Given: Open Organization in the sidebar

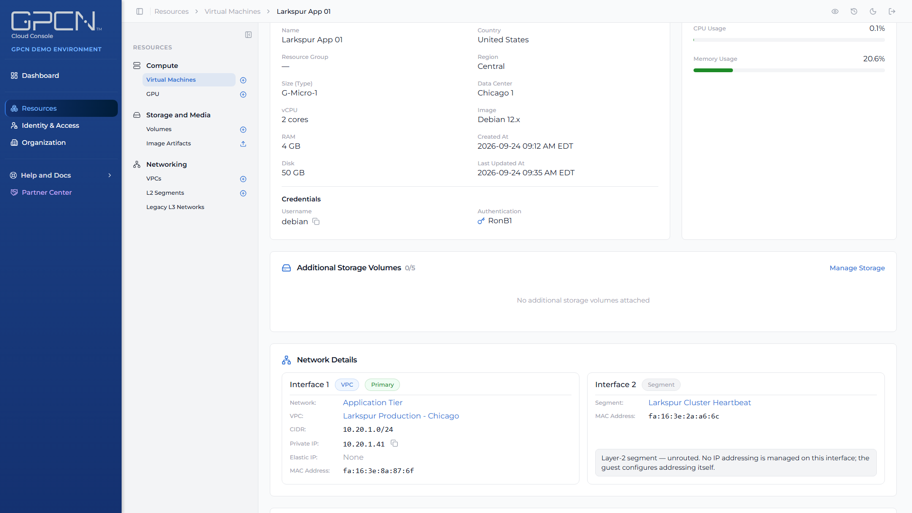Looking at the screenshot, I should pyautogui.click(x=61, y=142).
